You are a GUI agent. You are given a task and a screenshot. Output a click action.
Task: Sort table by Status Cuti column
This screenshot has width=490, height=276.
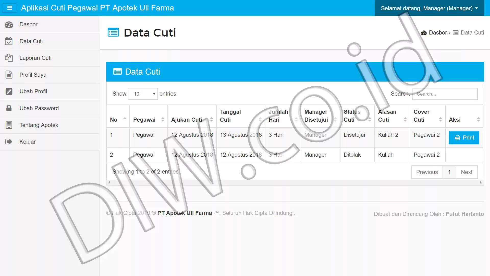coord(357,116)
